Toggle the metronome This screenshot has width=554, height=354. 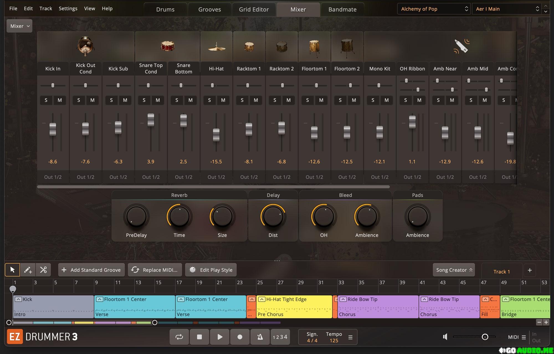click(x=260, y=337)
